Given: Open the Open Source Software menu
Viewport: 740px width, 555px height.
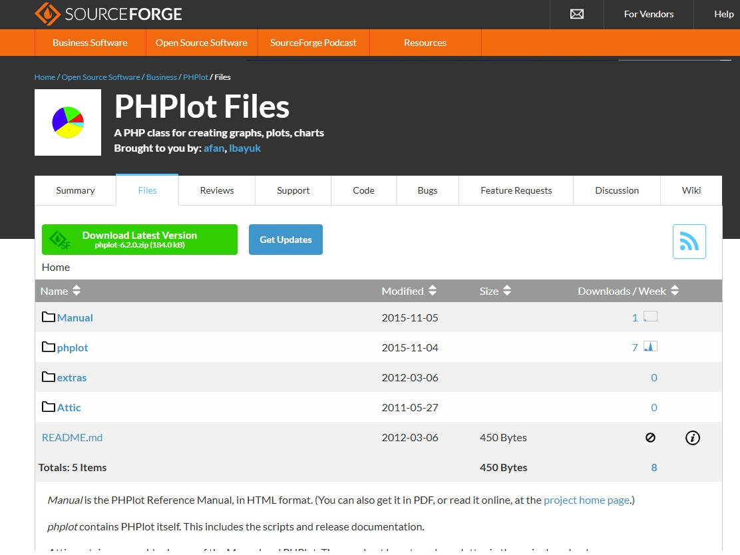Looking at the screenshot, I should pos(201,43).
